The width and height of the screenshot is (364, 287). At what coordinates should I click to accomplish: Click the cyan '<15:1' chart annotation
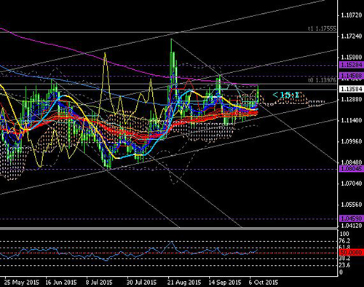(x=286, y=95)
